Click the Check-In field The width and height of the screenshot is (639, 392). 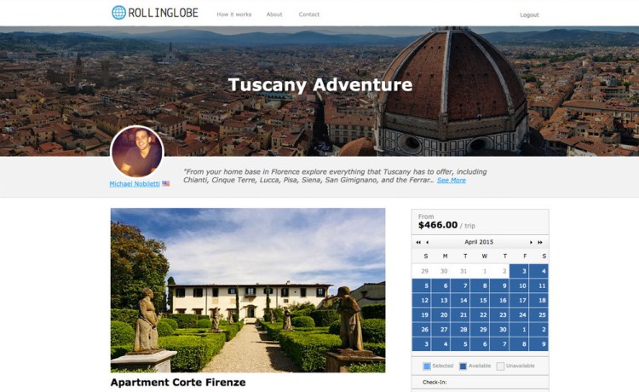(480, 383)
